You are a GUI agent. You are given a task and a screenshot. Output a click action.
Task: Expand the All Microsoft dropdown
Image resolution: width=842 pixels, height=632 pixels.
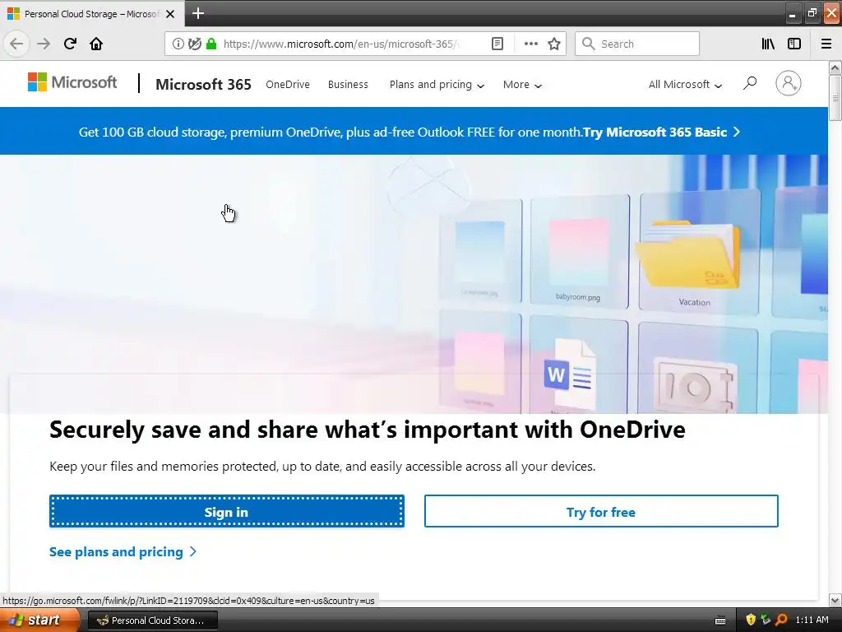685,85
